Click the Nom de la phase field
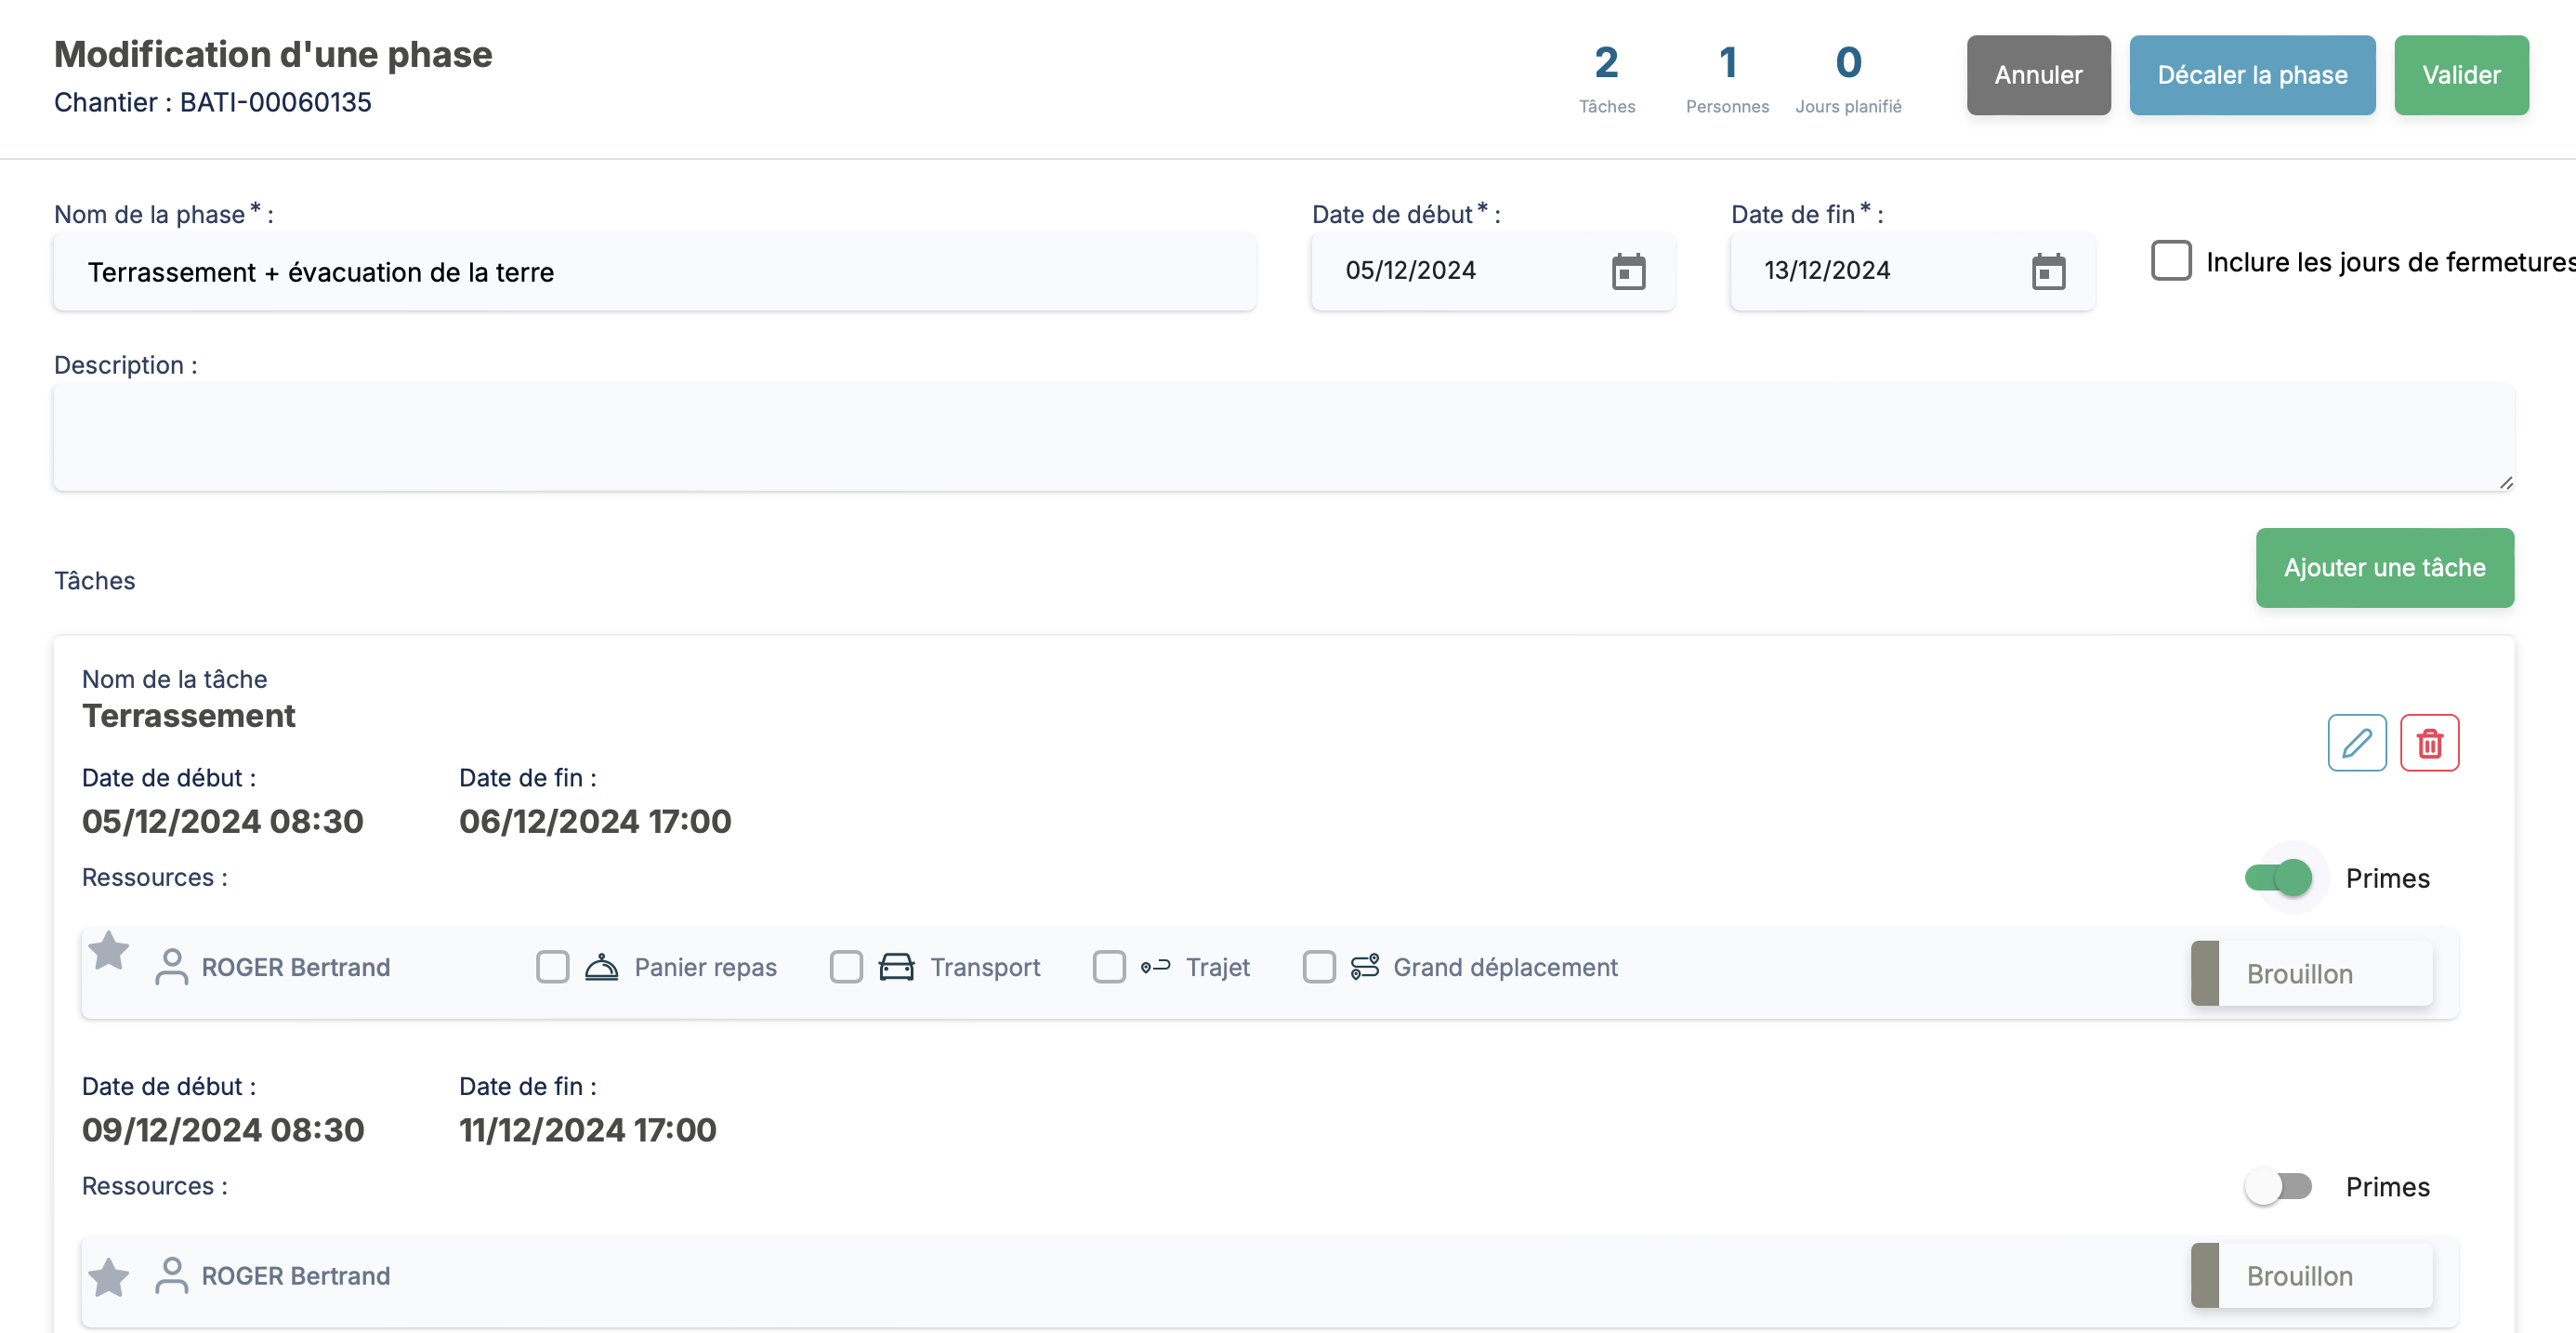Screen dimensions: 2576x1333 click(654, 272)
